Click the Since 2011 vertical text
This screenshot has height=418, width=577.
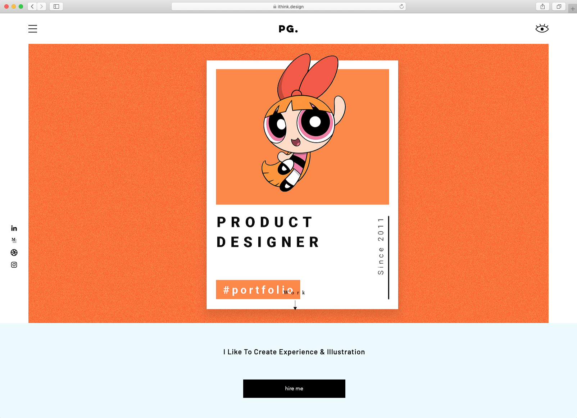[381, 246]
